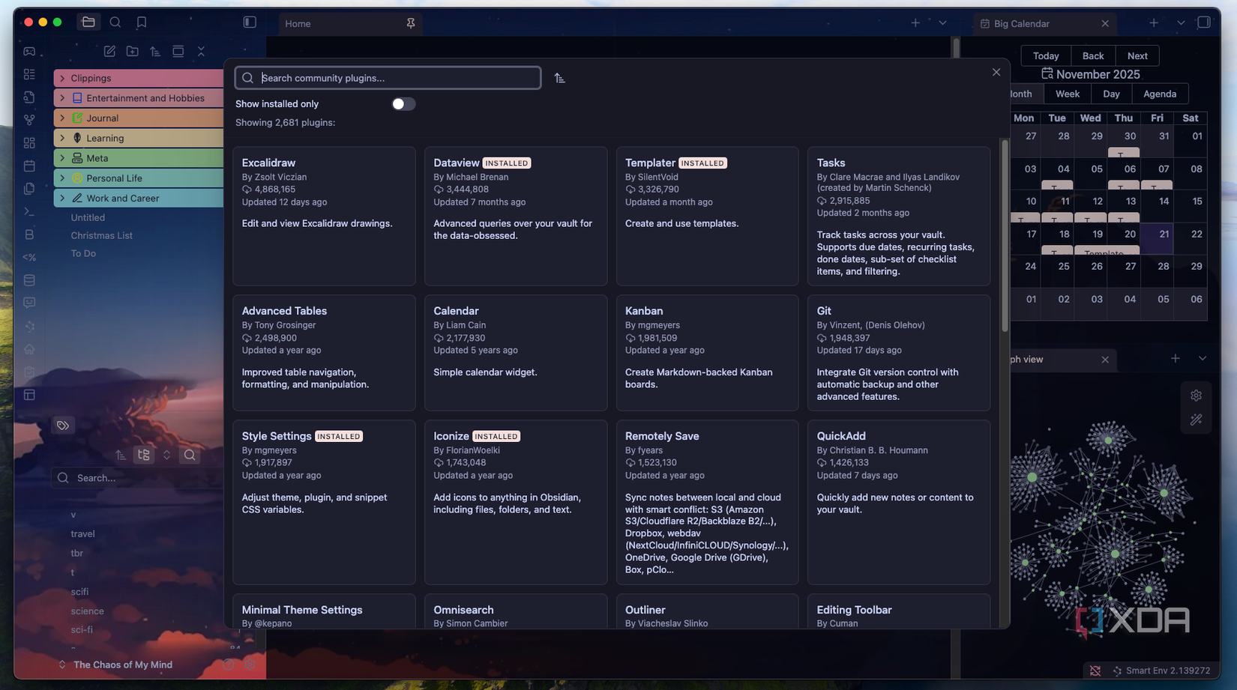Switch to the Big Calendar tab
The image size is (1237, 690).
point(1044,23)
